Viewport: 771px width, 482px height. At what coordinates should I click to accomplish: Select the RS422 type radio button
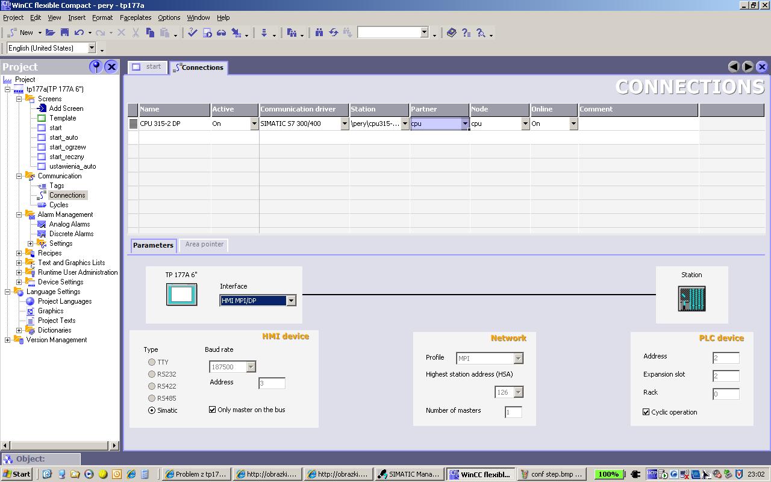pos(152,386)
